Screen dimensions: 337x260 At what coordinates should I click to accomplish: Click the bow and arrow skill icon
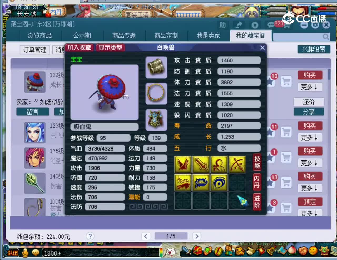click(237, 164)
